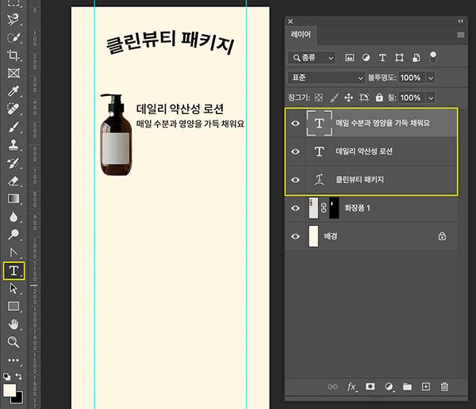Click the foreground color swatch
This screenshot has height=409, width=476.
(10, 390)
